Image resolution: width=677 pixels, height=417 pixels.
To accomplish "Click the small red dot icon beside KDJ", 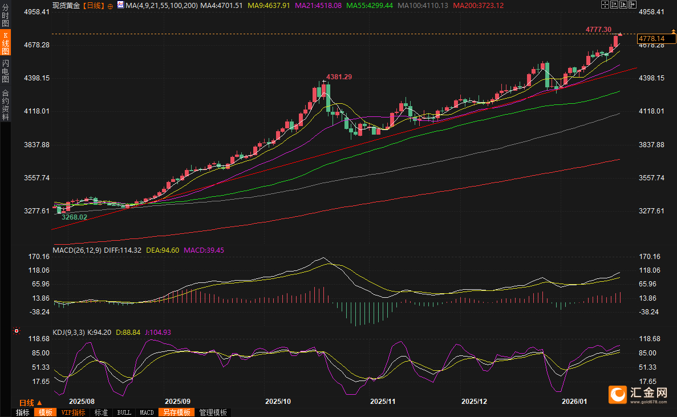I will click(16, 331).
